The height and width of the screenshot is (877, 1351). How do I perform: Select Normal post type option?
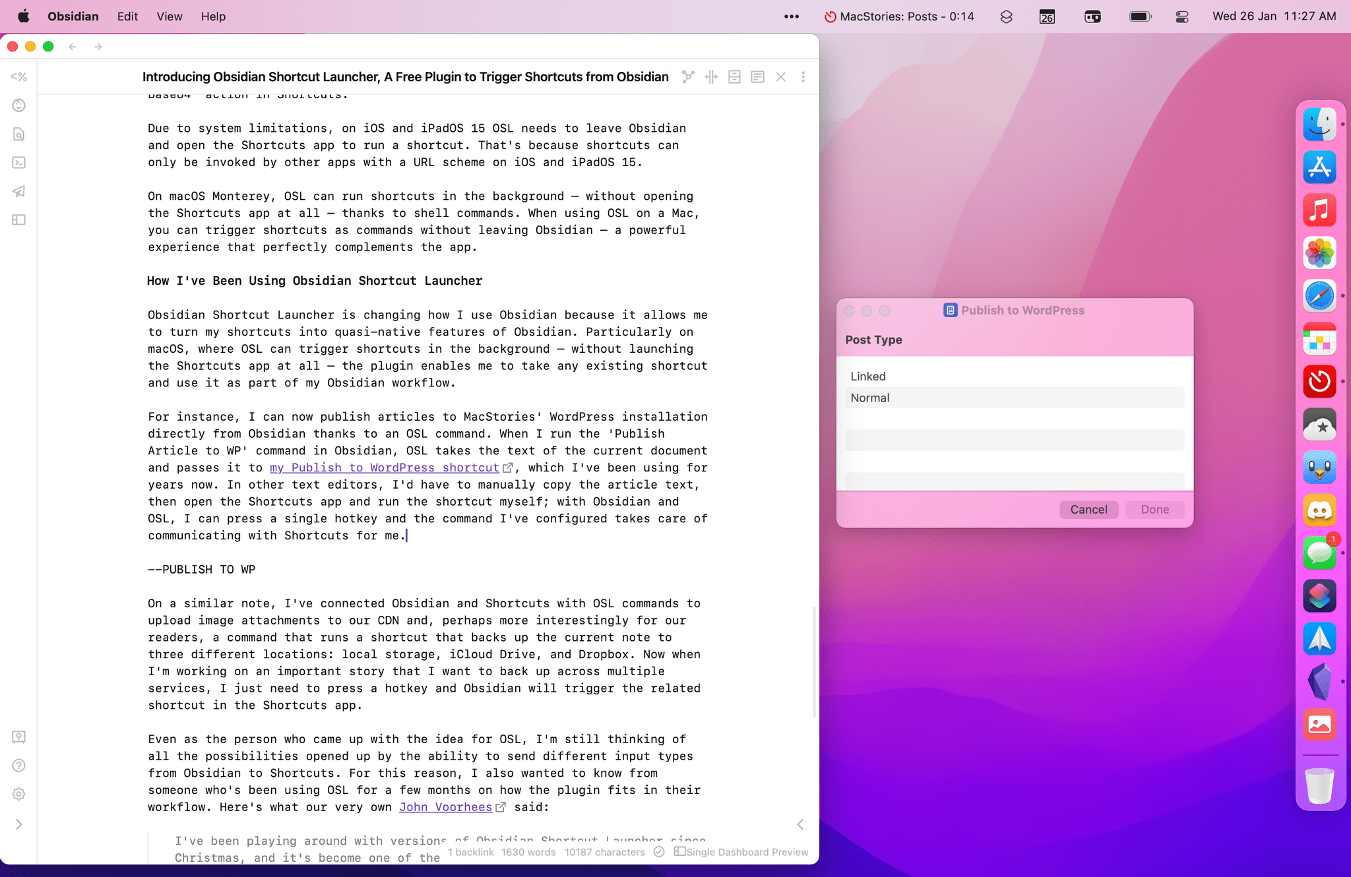click(1015, 398)
